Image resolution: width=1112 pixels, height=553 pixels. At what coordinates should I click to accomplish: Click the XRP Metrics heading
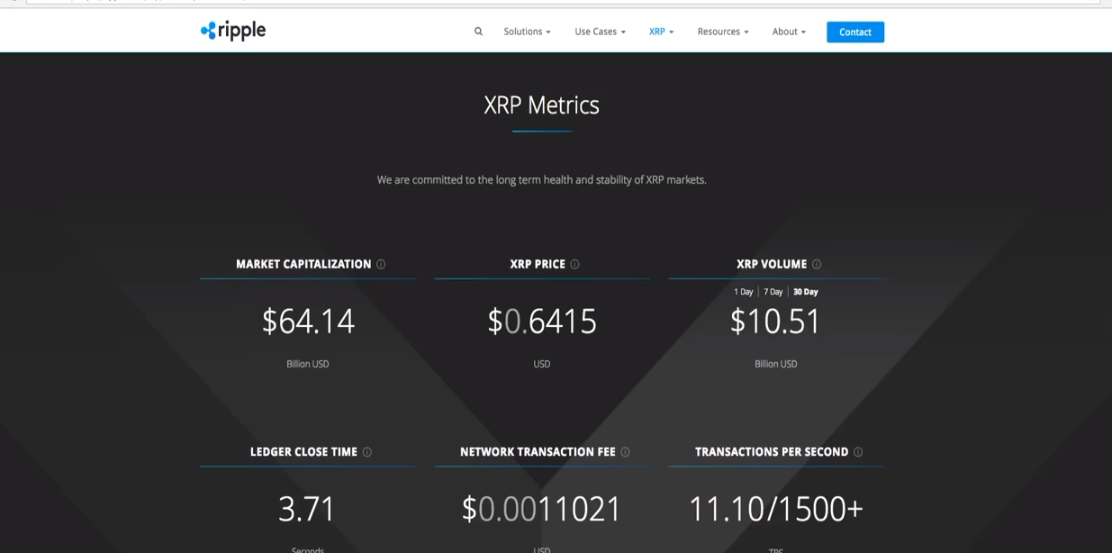click(541, 105)
